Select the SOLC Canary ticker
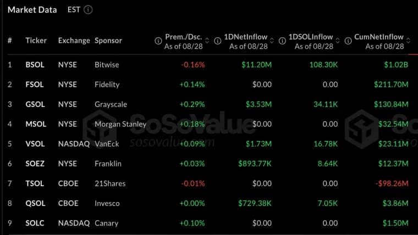 [x=35, y=223]
